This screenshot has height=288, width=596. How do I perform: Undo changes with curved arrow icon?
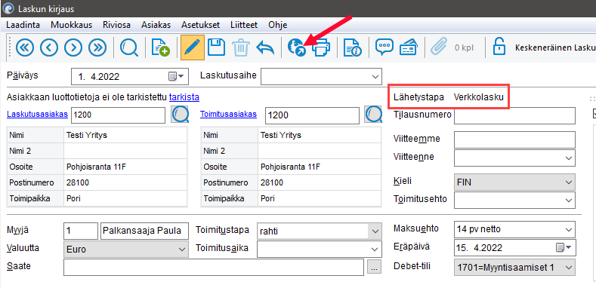265,47
